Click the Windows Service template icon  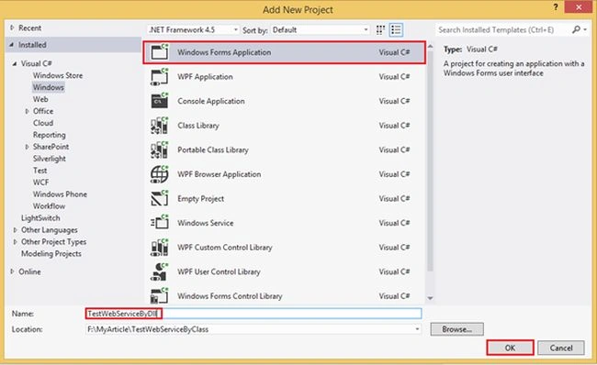point(159,223)
